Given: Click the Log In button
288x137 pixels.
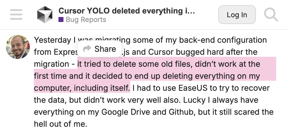Looking at the screenshot, I should [237, 15].
